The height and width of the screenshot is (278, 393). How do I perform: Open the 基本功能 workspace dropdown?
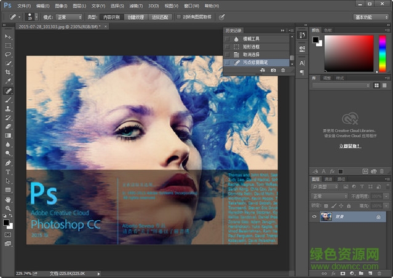371,17
